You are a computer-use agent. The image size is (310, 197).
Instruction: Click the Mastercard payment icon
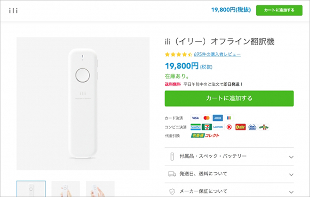206,118
